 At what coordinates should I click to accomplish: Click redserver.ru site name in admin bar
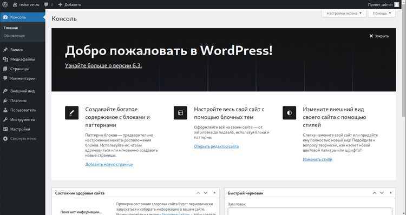pyautogui.click(x=29, y=5)
